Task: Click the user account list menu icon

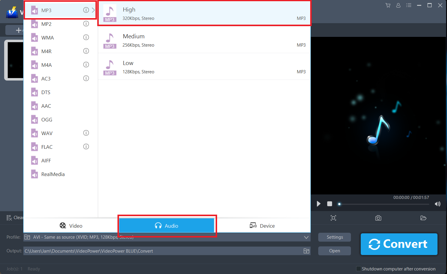Action: (409, 5)
